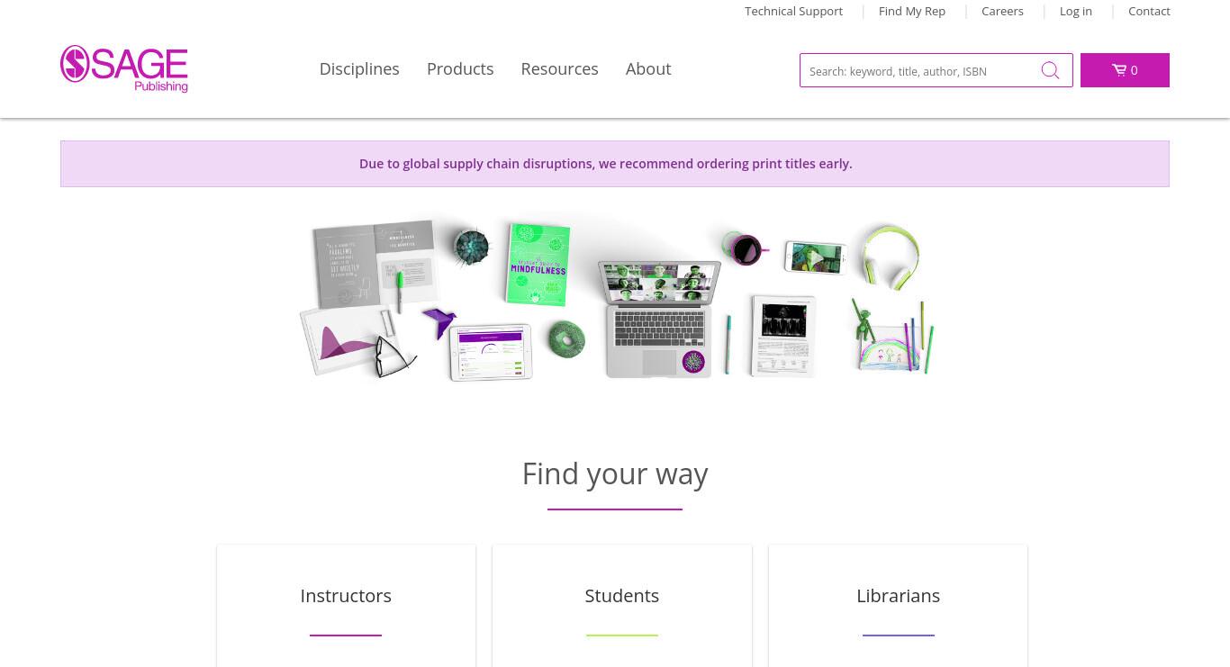Click the Log in link
The height and width of the screenshot is (667, 1230).
coord(1076,11)
